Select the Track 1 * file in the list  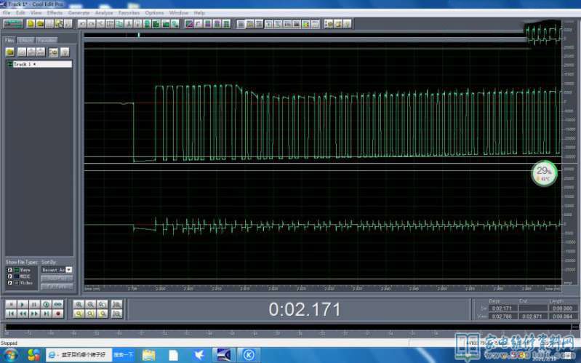coord(39,64)
